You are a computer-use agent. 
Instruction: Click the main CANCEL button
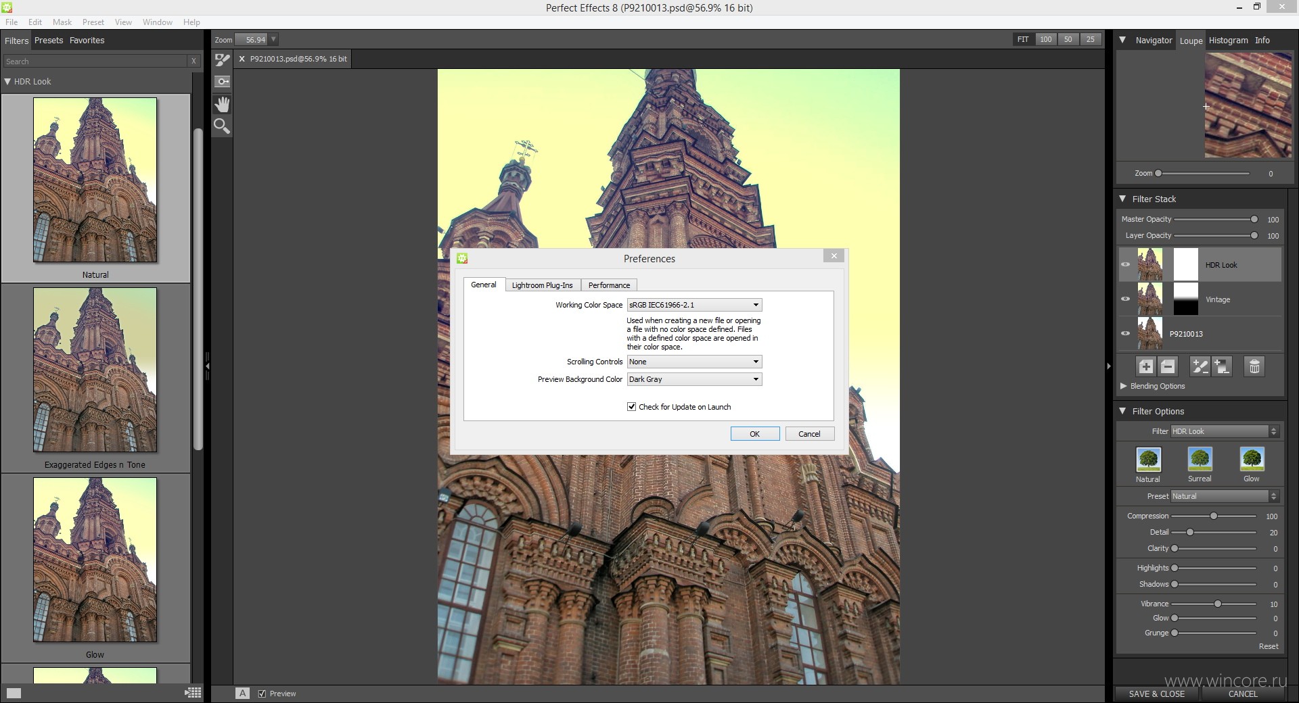(1242, 694)
